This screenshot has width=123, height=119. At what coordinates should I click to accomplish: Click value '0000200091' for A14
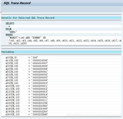(x=40, y=97)
